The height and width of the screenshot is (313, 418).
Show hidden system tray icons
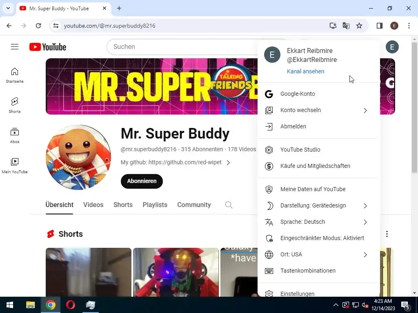[336, 305]
